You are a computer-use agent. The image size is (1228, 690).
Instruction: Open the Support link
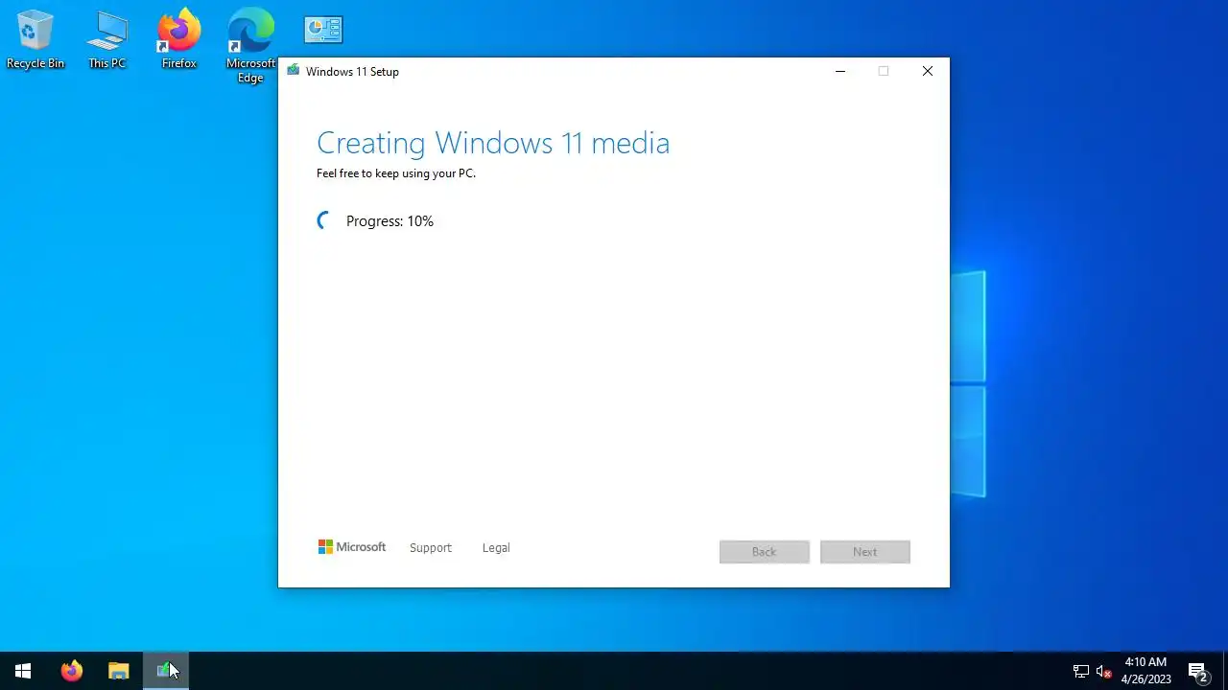pyautogui.click(x=430, y=548)
